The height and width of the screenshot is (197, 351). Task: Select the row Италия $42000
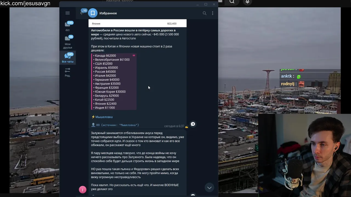(104, 76)
